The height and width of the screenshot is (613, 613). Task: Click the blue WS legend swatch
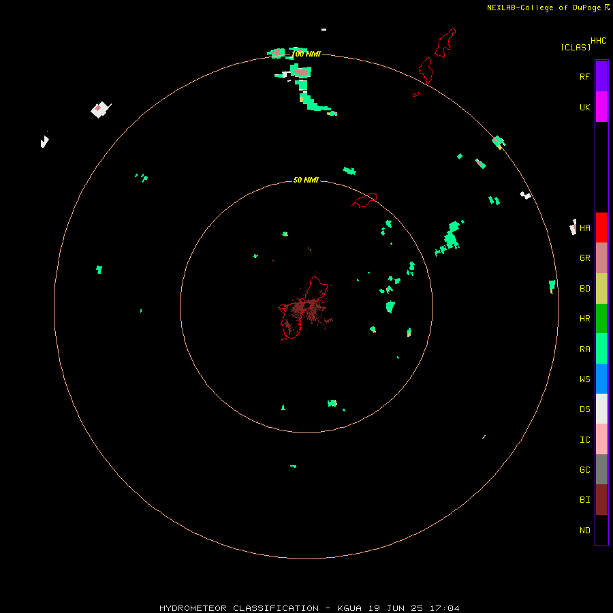point(601,379)
